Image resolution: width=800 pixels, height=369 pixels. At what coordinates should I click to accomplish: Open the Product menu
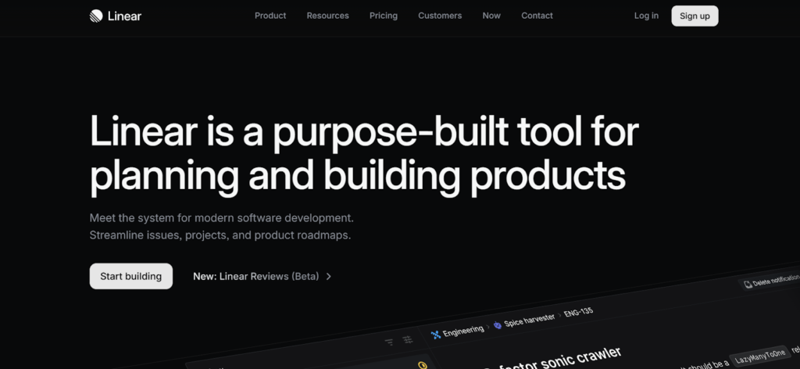[270, 16]
